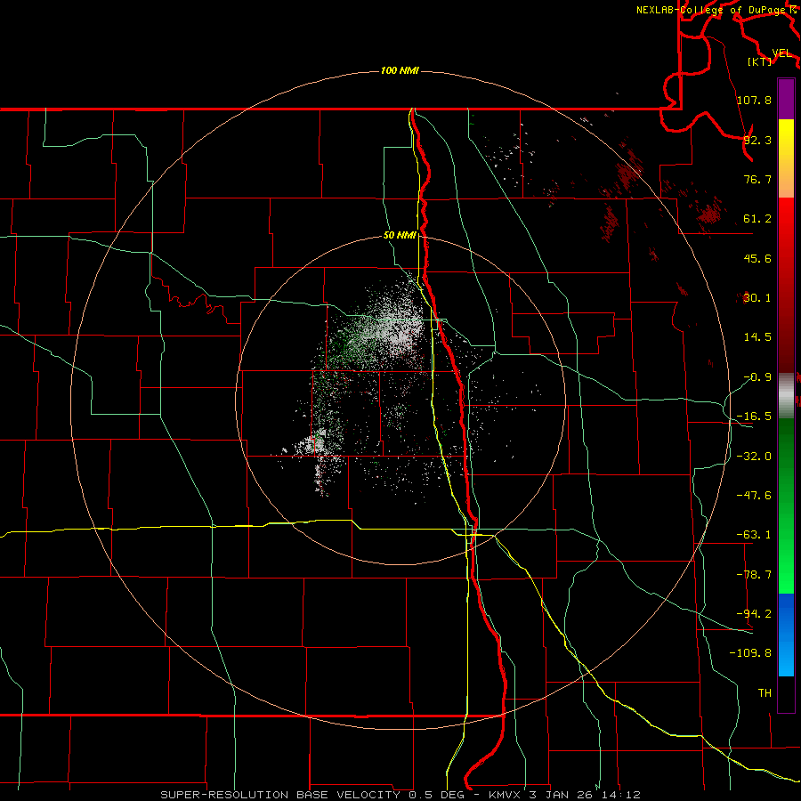The width and height of the screenshot is (801, 801).
Task: Click the 45.6 legend value
Action: tap(757, 258)
